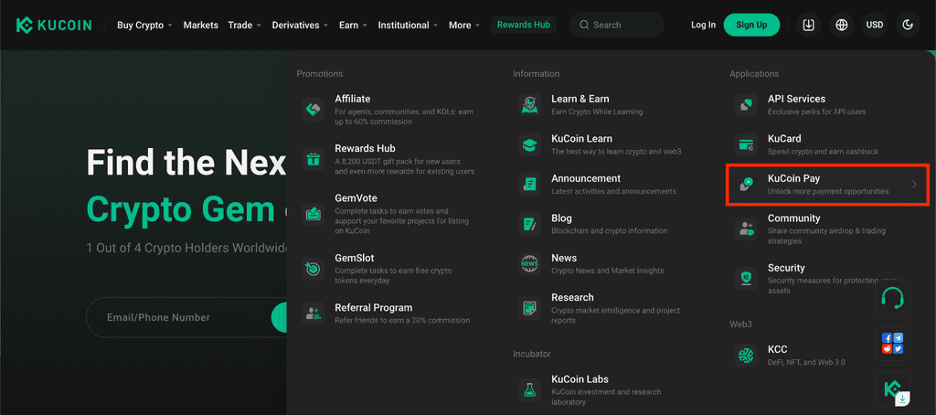This screenshot has height=415, width=936.
Task: Click the KCC snowflake icon
Action: click(x=746, y=356)
